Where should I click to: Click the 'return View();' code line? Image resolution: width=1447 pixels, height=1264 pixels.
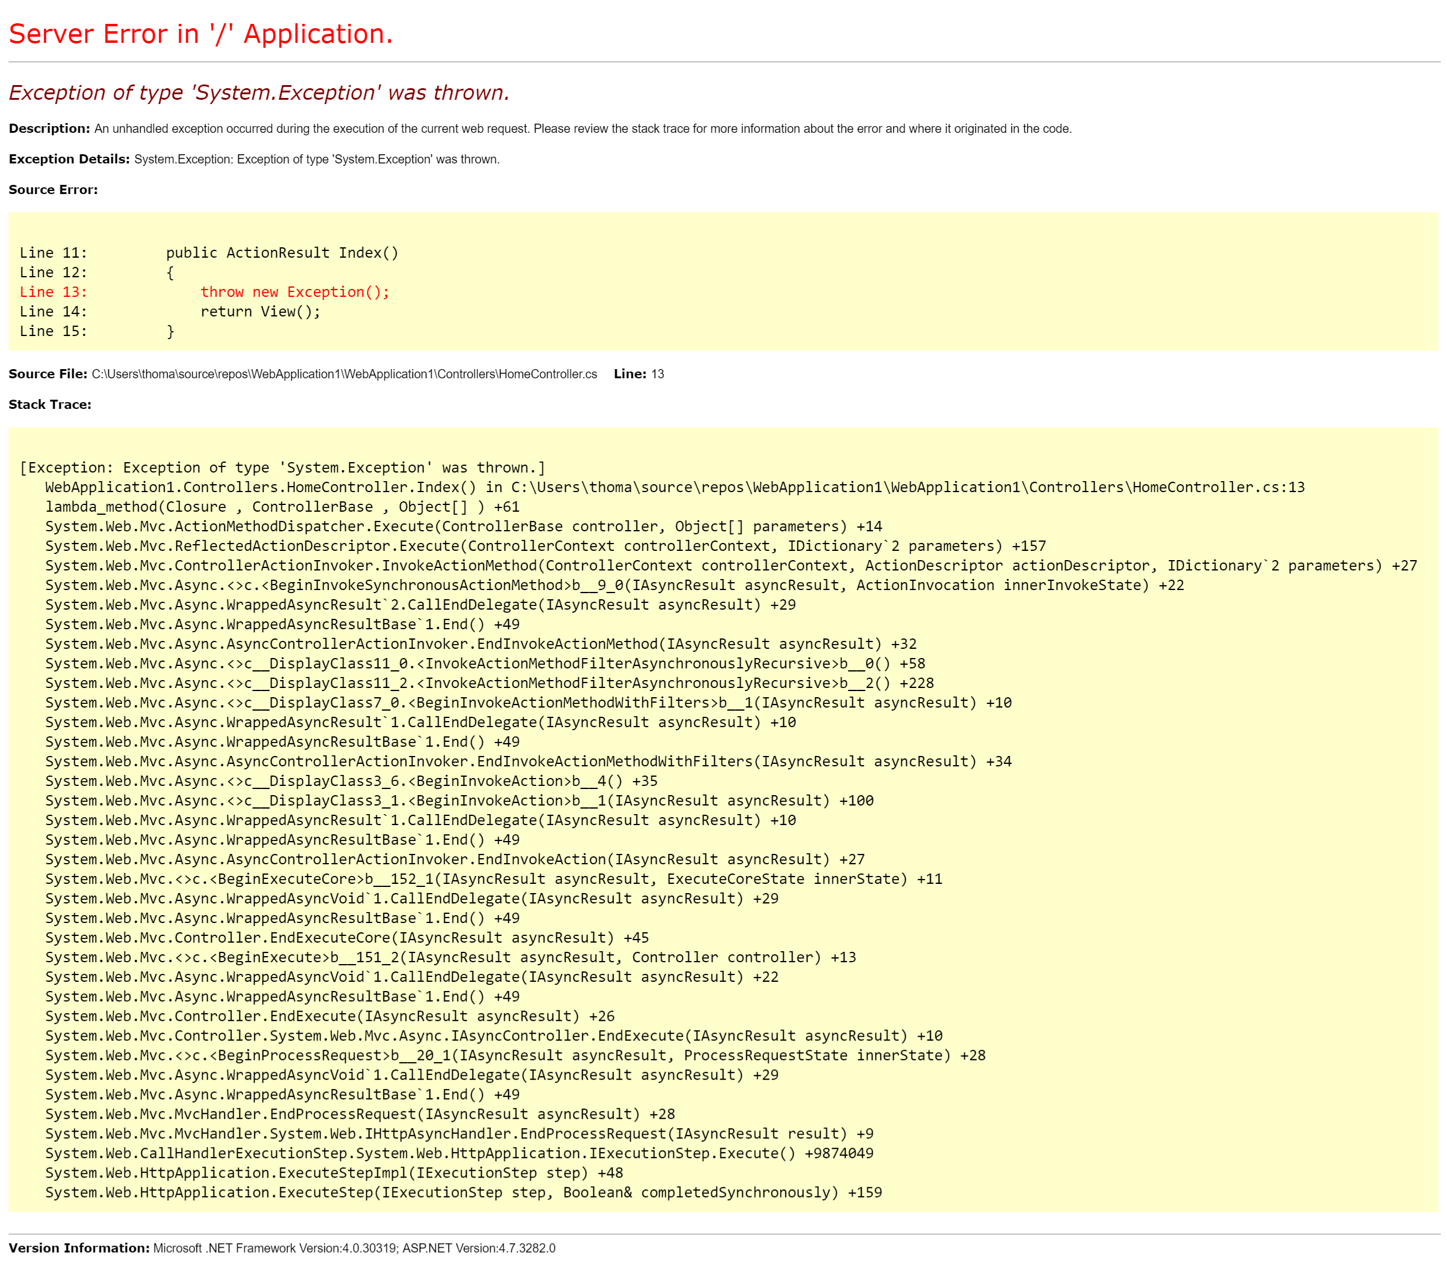click(260, 311)
